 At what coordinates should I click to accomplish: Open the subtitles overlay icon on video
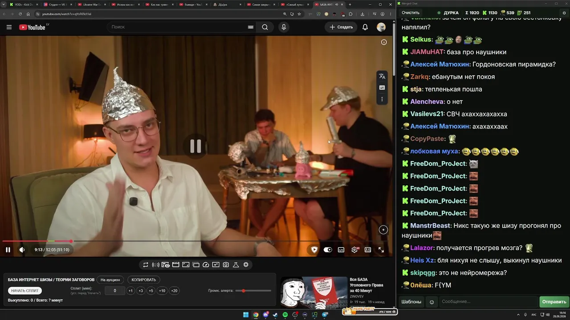coord(382,88)
